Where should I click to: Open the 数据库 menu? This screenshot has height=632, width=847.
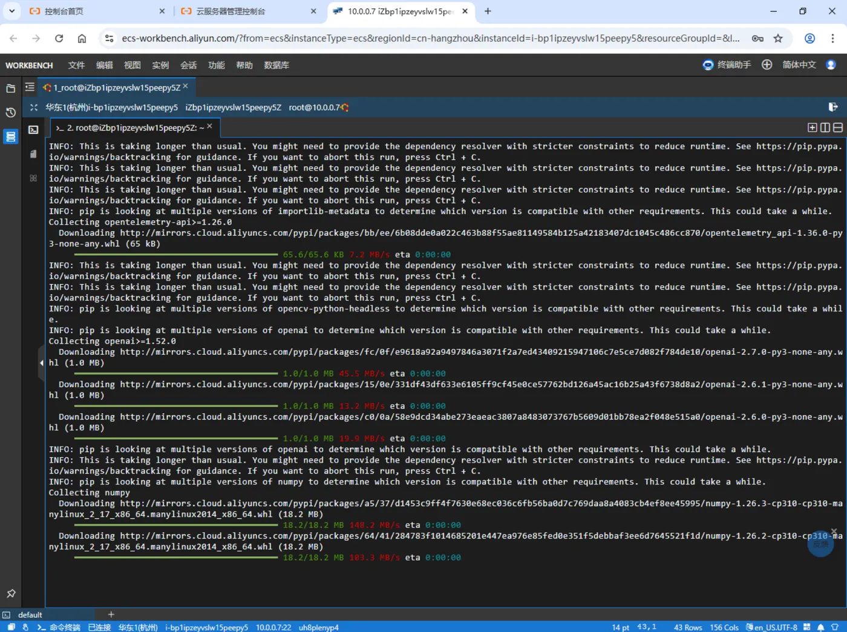[276, 65]
